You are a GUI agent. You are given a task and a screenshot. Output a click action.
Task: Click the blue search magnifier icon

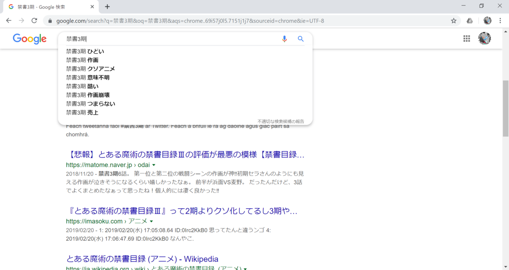pos(301,39)
